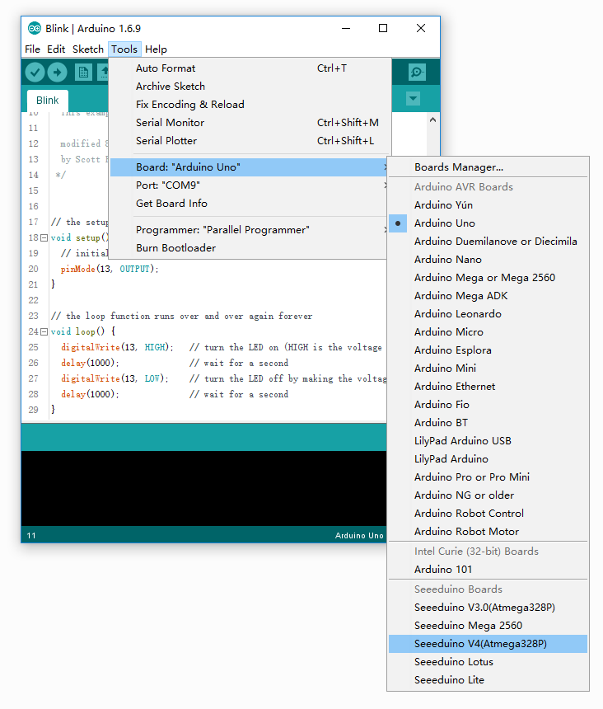Expand the Programmer submenu entry
Screen dimensions: 603x709
pyautogui.click(x=249, y=230)
